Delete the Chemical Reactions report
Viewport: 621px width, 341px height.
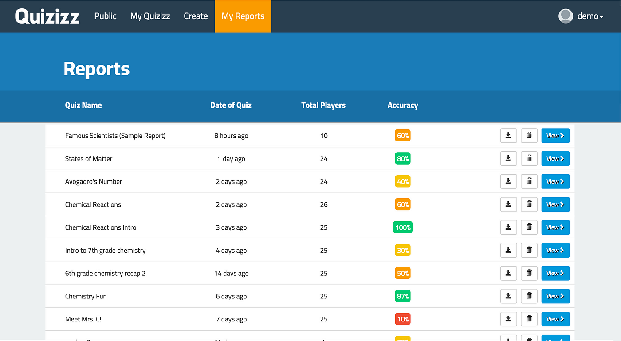[x=529, y=204]
